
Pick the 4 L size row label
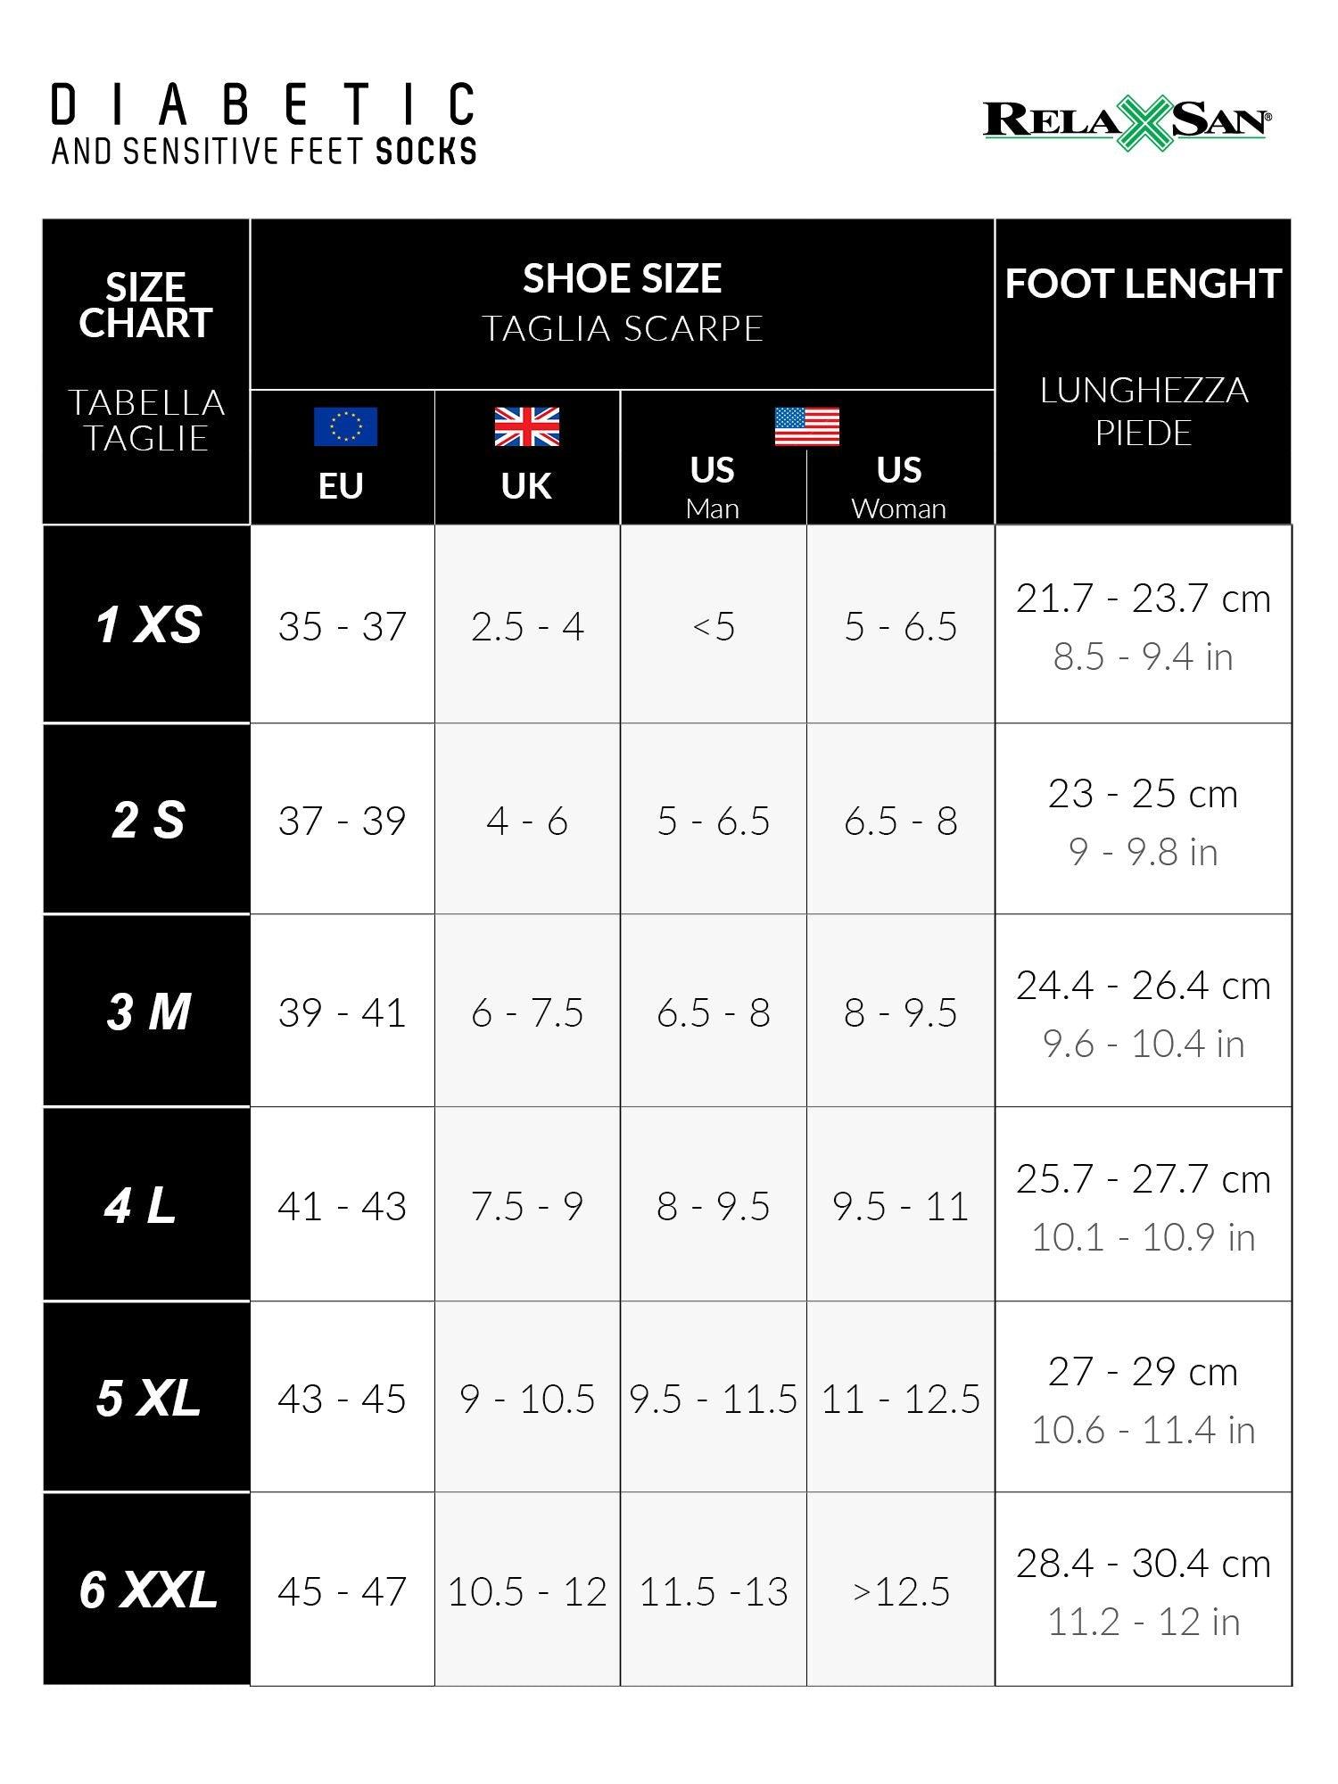(141, 1205)
